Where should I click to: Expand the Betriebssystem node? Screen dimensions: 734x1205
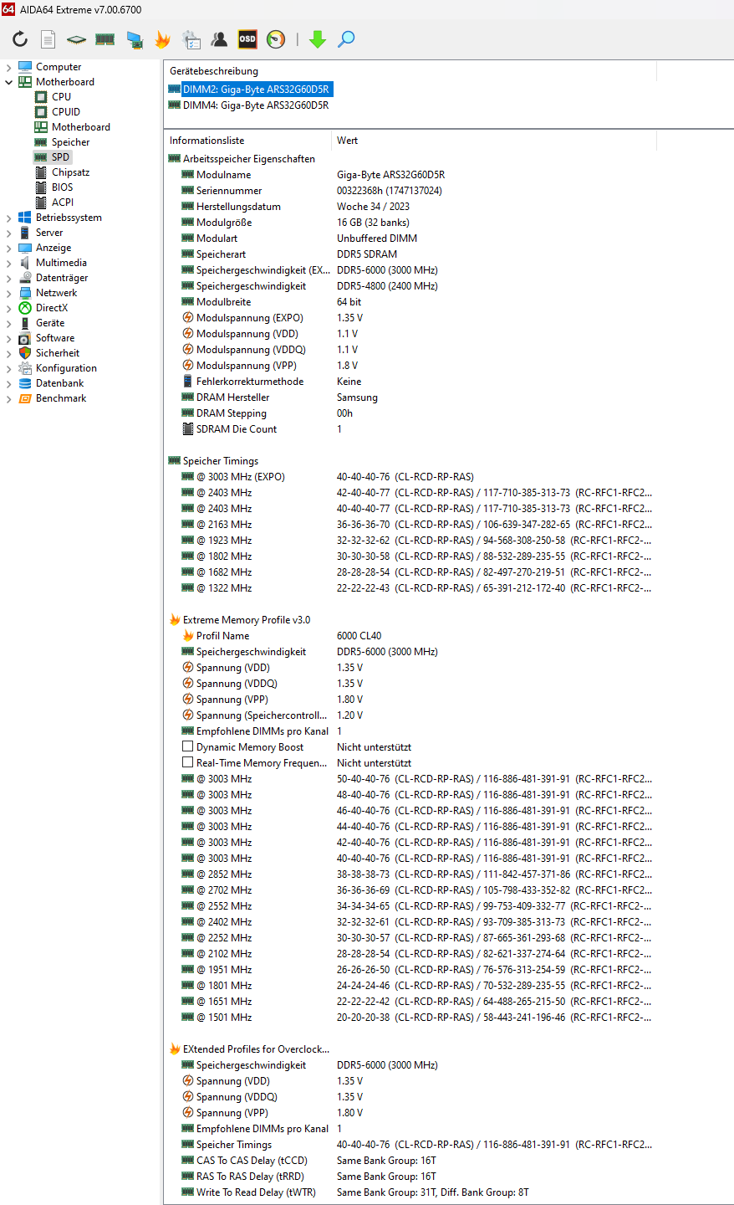[9, 218]
